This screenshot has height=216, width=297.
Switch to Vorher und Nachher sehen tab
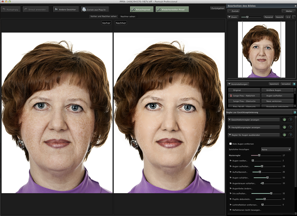[x=103, y=16]
